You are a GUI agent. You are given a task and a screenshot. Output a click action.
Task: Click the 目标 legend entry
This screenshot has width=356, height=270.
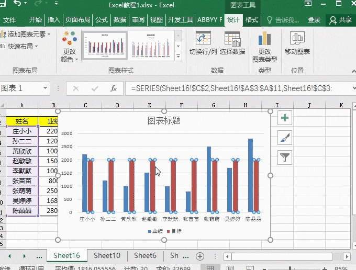click(174, 231)
